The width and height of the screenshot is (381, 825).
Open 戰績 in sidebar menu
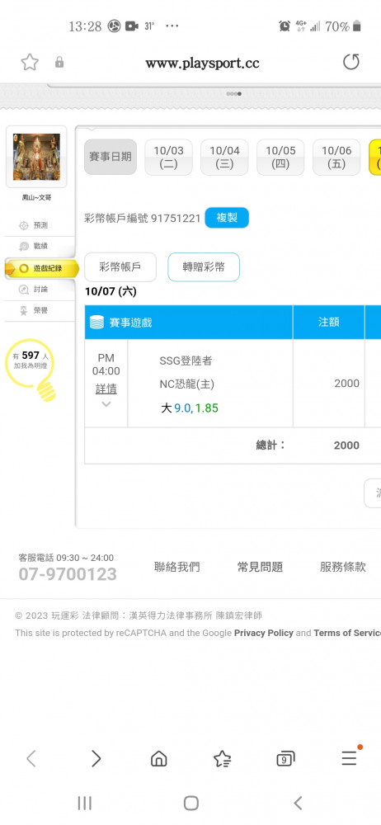(40, 246)
